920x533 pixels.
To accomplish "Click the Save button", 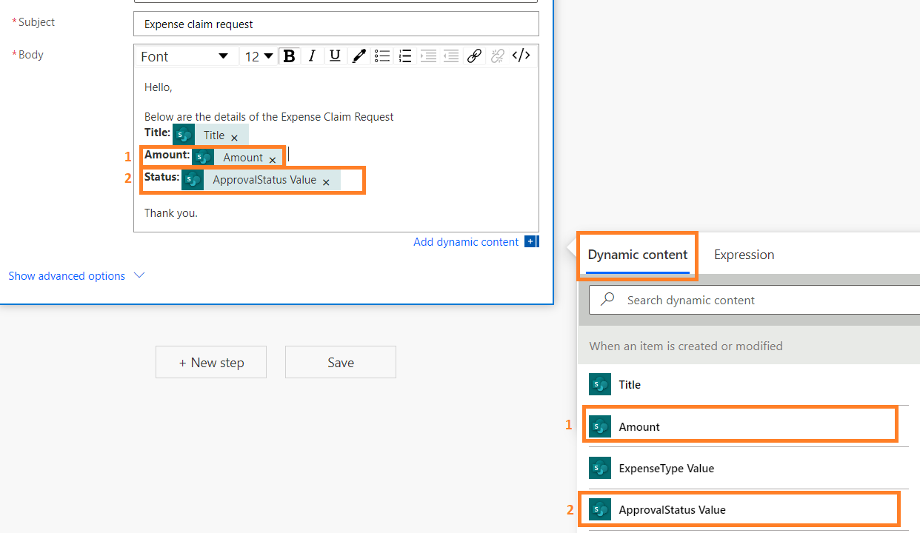I will pyautogui.click(x=341, y=363).
